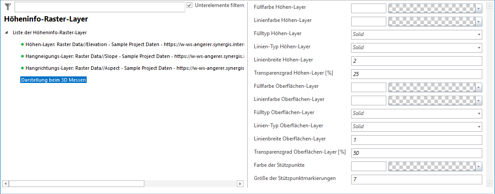Screen dimensions: 495x194
Task: Click the green dot beside Hangrichtungs-Layer
Action: click(22, 68)
